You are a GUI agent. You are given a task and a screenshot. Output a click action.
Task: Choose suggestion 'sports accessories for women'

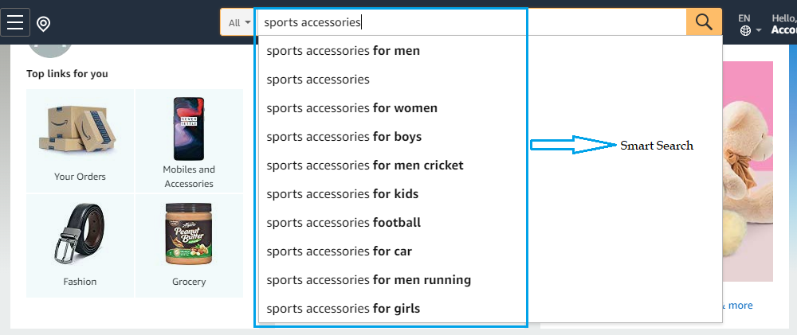tap(351, 108)
